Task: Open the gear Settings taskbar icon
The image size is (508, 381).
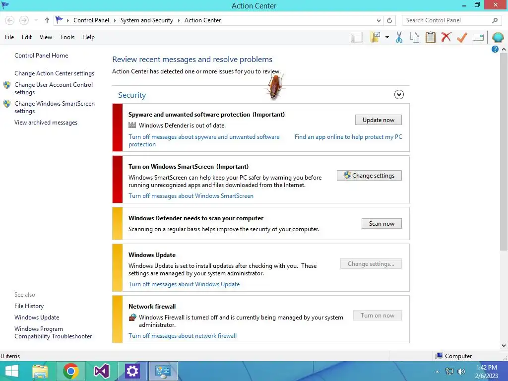Action: [132, 371]
